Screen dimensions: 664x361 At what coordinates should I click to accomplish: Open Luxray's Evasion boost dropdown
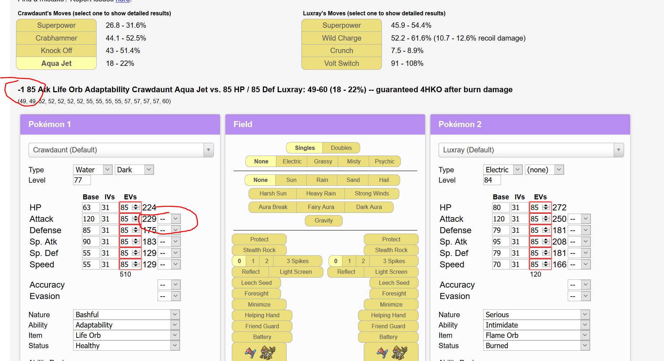pyautogui.click(x=579, y=296)
